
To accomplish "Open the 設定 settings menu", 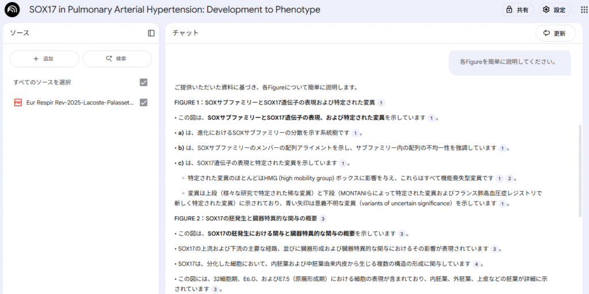I will point(554,10).
